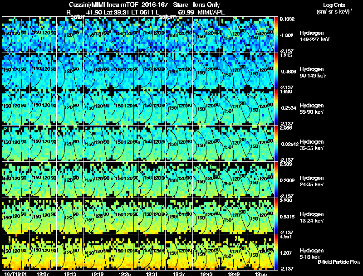
Task: Click the 19:13 time axis label
Action: point(70,274)
